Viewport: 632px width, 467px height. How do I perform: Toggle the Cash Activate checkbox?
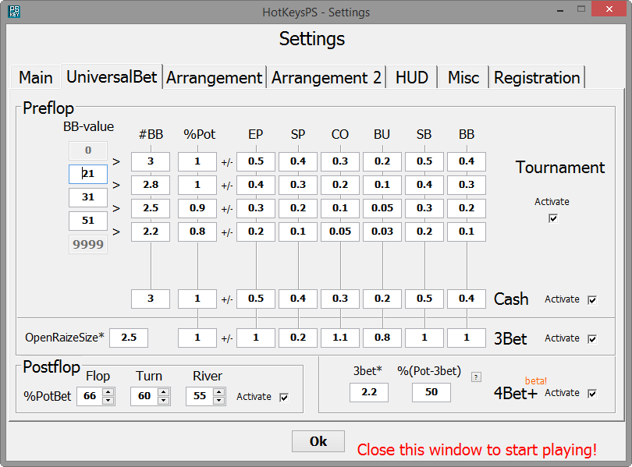pos(592,300)
